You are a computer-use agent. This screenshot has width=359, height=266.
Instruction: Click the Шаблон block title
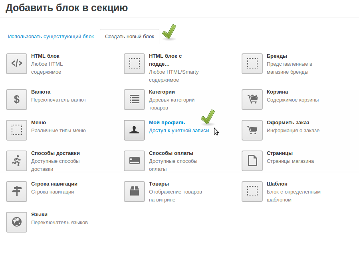click(277, 184)
